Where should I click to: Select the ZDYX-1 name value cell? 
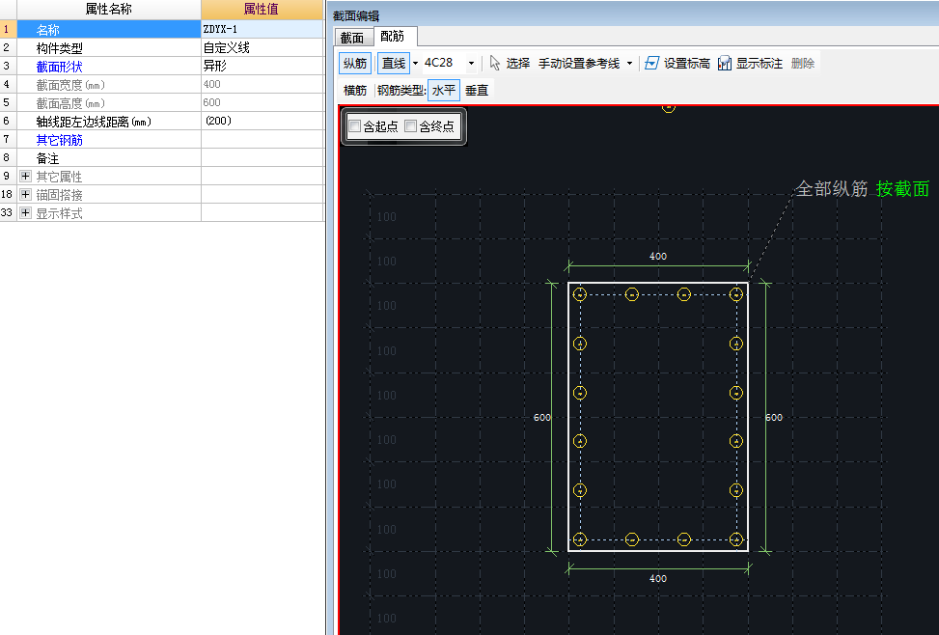click(x=262, y=29)
